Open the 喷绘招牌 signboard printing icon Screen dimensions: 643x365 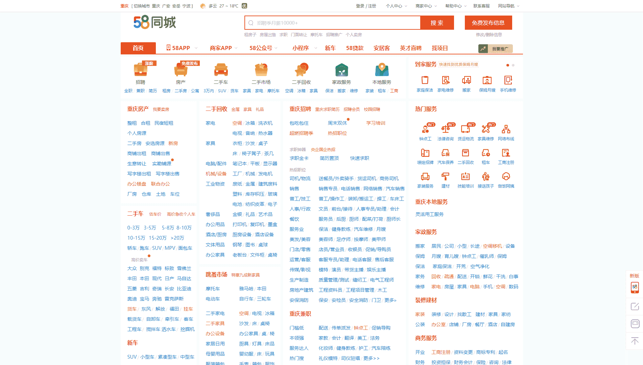[x=425, y=153]
